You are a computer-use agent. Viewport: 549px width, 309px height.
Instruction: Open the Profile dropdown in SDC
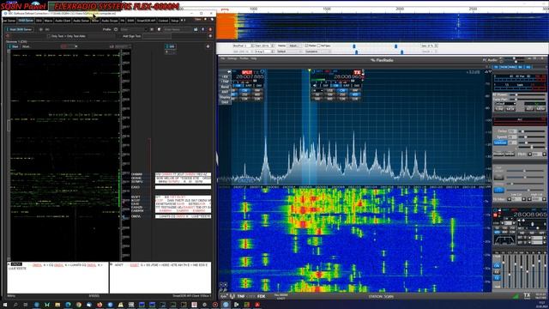[133, 29]
